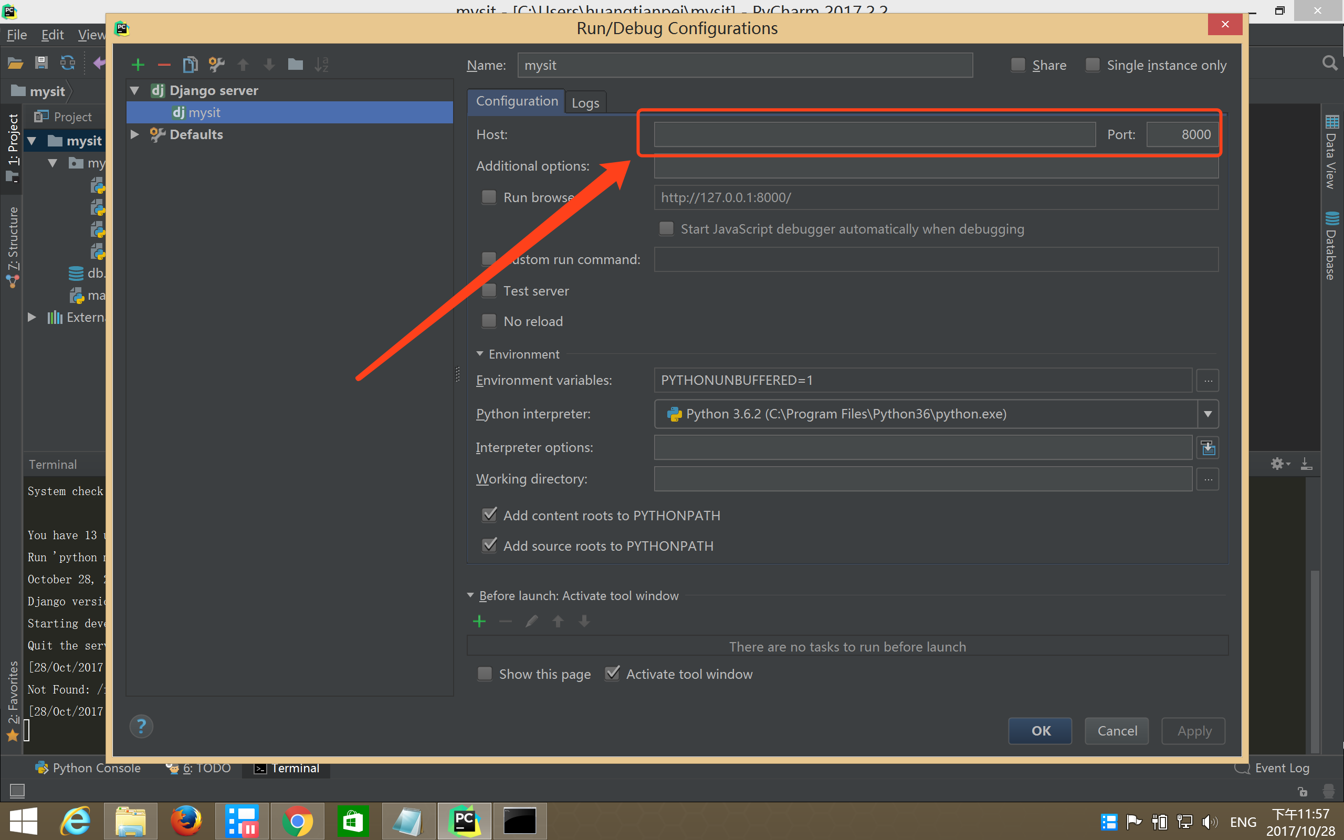Open the edit defaults wrench icon
The width and height of the screenshot is (1344, 840).
point(217,65)
